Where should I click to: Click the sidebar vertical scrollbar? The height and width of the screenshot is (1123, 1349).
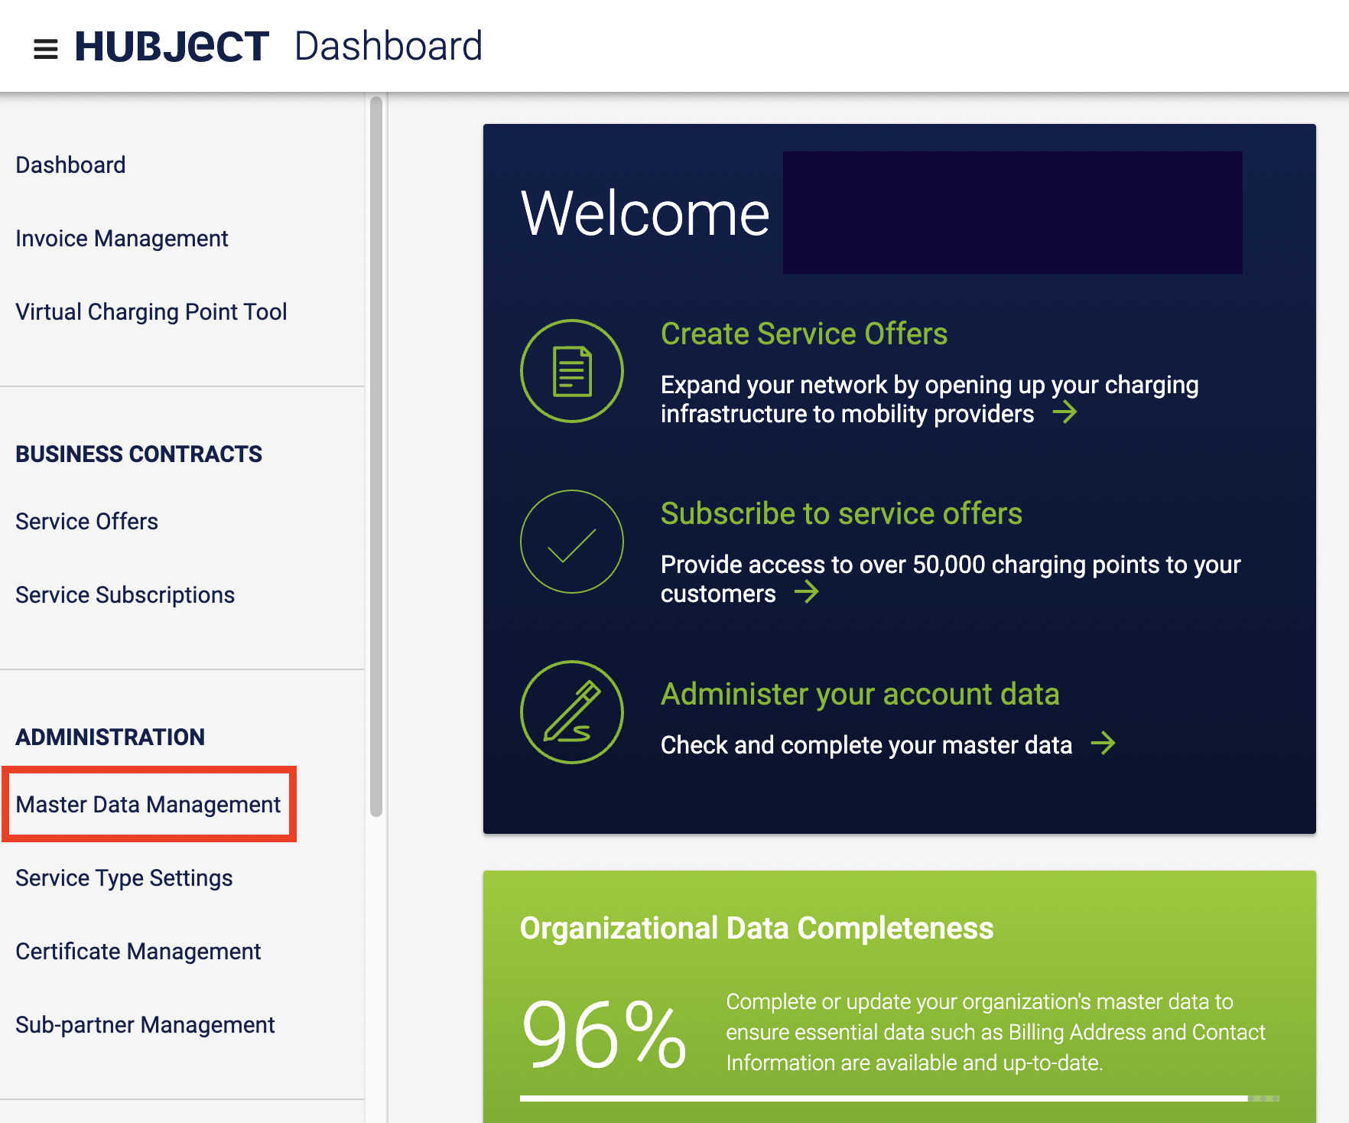click(x=376, y=457)
